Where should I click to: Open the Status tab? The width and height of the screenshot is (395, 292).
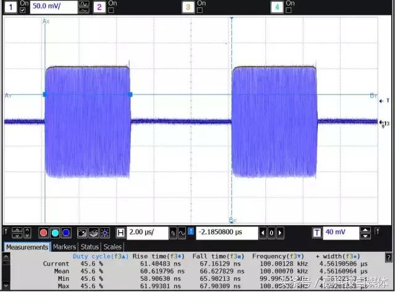click(x=89, y=247)
